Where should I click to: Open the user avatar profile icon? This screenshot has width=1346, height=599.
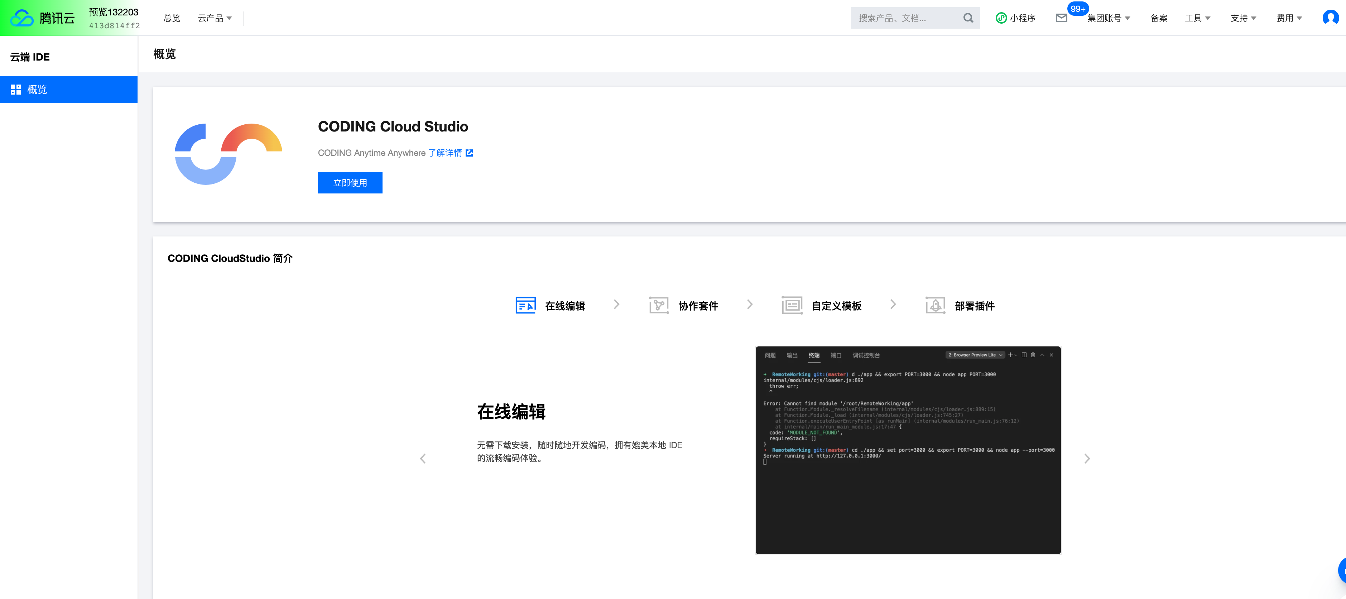coord(1330,18)
